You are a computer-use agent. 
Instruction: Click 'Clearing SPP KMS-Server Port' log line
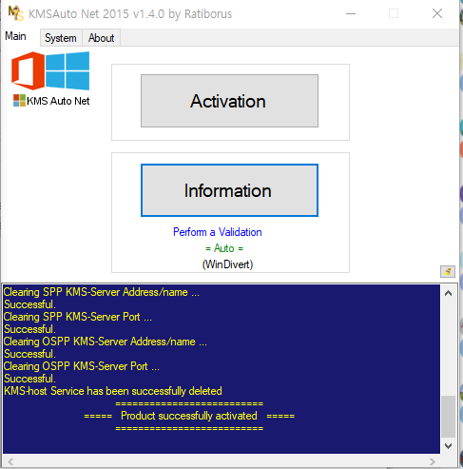click(78, 317)
